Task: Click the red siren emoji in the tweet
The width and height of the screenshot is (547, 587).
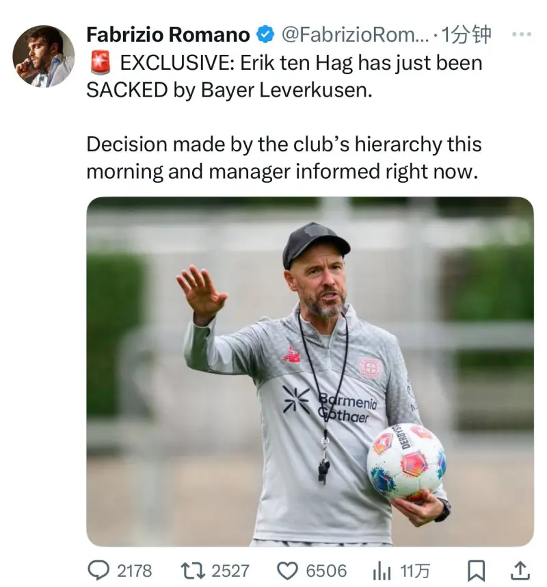Action: pos(100,63)
